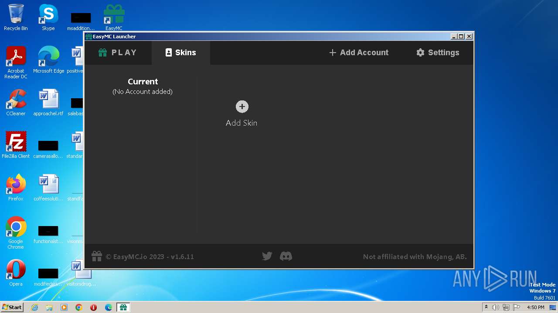
Task: Open the Windows Start menu
Action: tap(12, 307)
